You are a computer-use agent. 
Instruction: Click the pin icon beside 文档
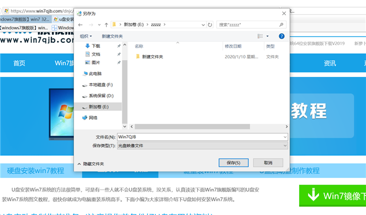click(x=119, y=54)
